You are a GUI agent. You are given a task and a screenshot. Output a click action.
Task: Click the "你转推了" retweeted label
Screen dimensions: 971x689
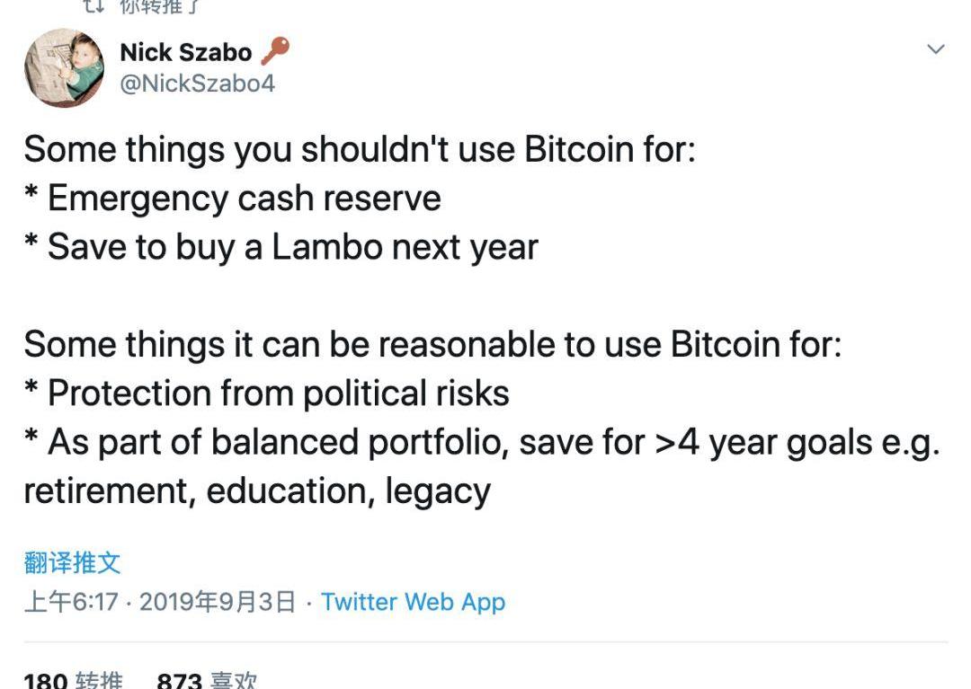(x=160, y=7)
